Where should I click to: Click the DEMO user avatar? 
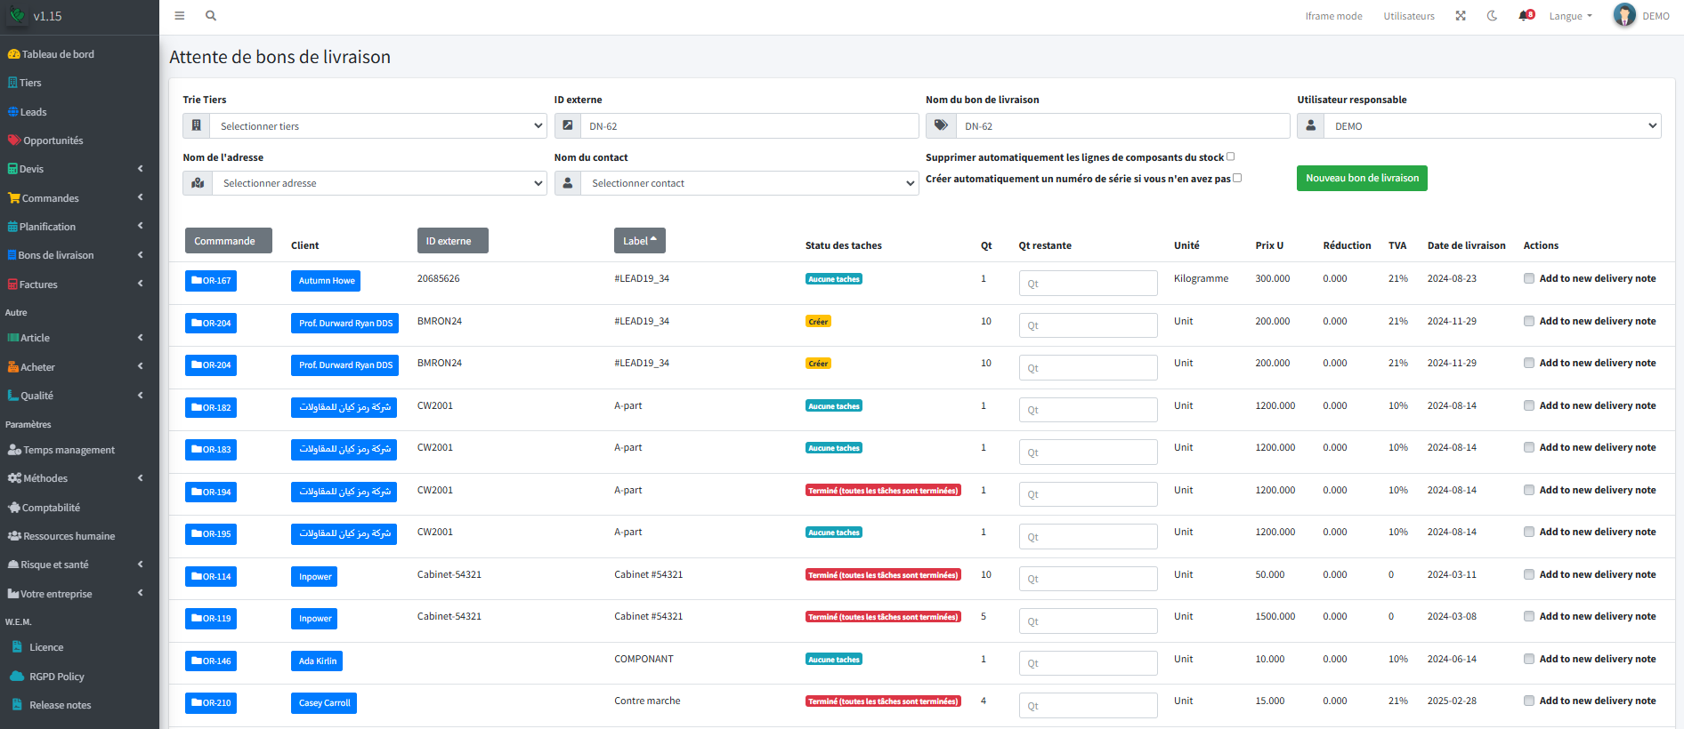[1624, 16]
